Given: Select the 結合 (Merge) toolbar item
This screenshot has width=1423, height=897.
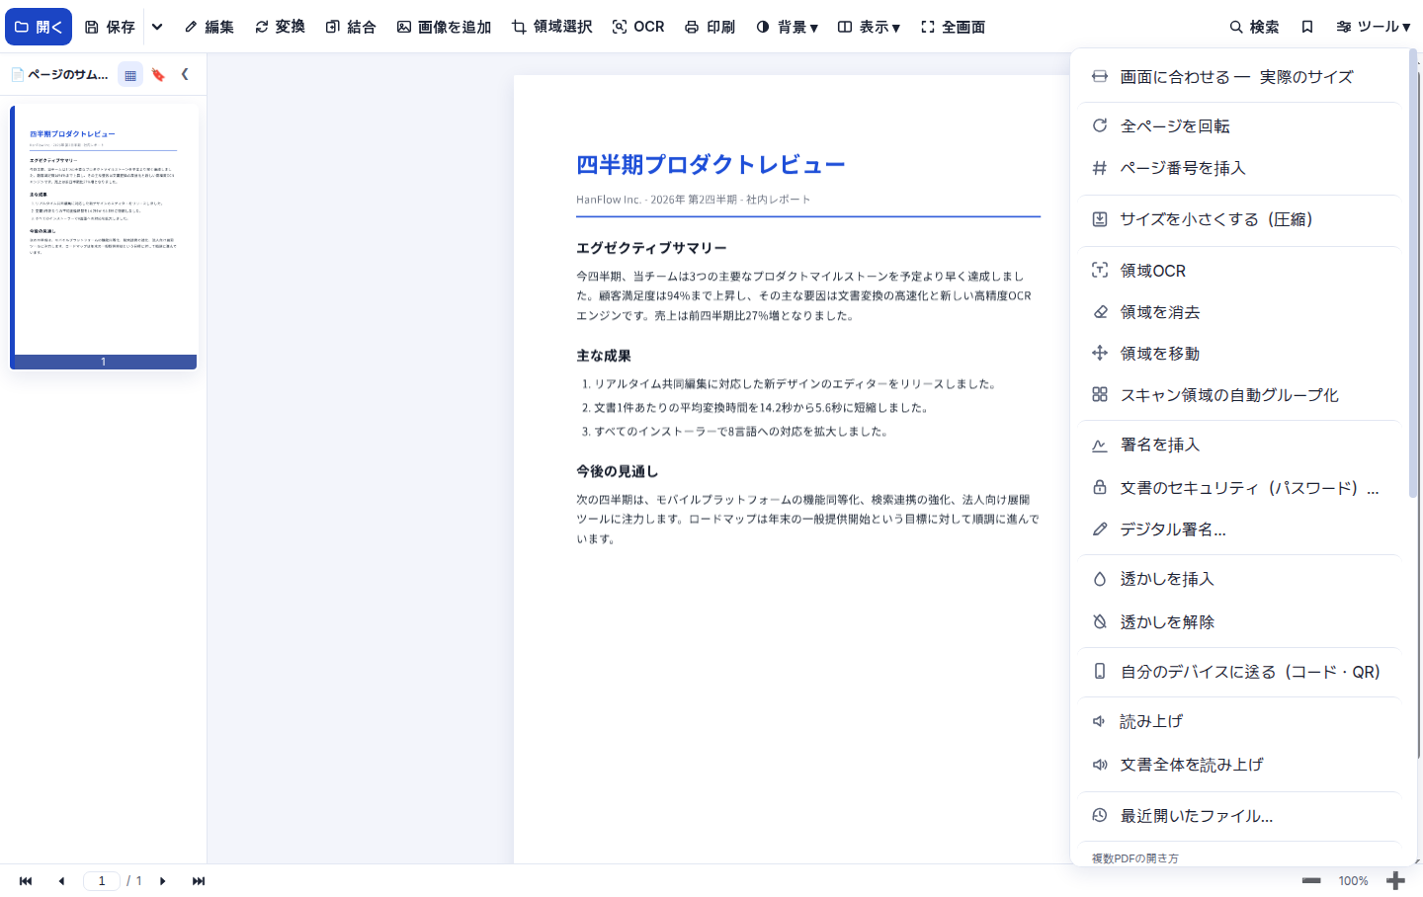Looking at the screenshot, I should pos(351,27).
